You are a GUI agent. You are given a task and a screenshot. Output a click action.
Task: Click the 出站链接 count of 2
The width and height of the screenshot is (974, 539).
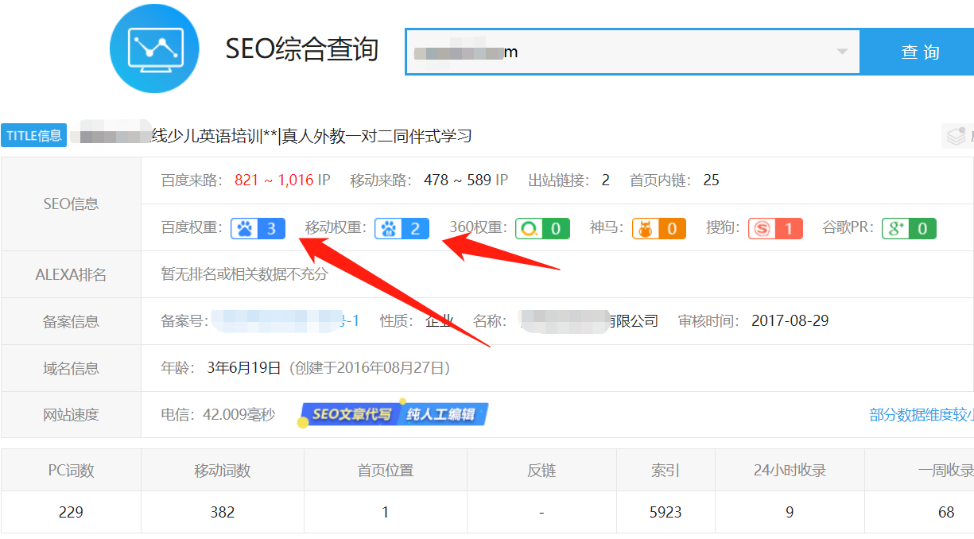[605, 180]
